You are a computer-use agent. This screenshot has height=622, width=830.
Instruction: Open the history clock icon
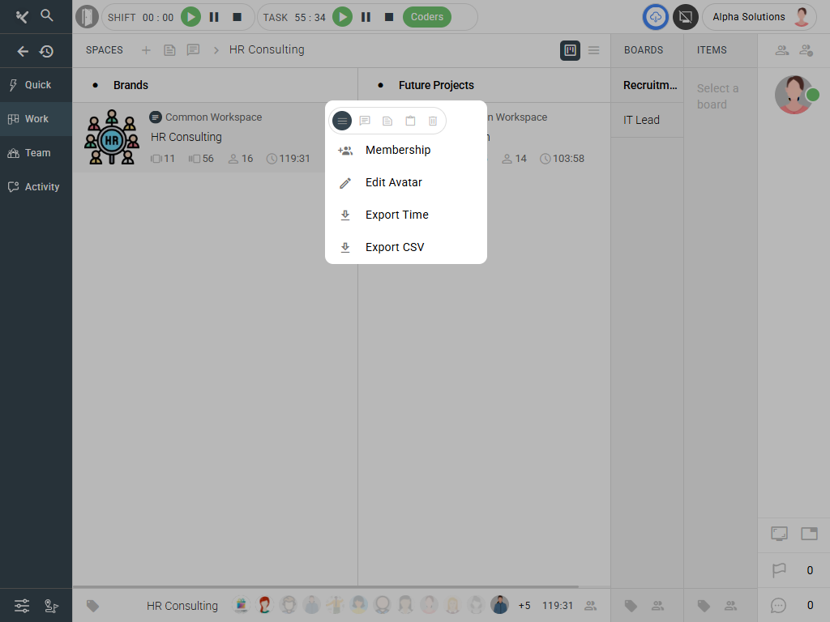tap(47, 51)
